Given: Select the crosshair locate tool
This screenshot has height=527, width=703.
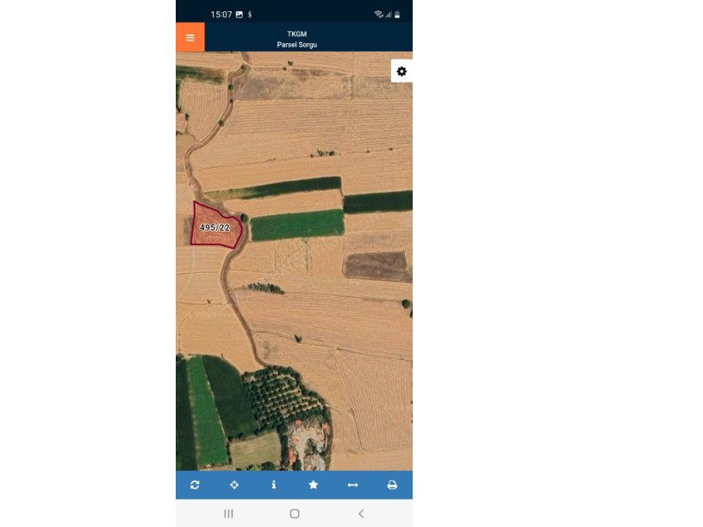Looking at the screenshot, I should (x=234, y=485).
